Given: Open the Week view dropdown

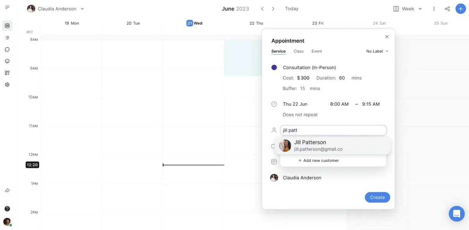Looking at the screenshot, I should coord(408,9).
